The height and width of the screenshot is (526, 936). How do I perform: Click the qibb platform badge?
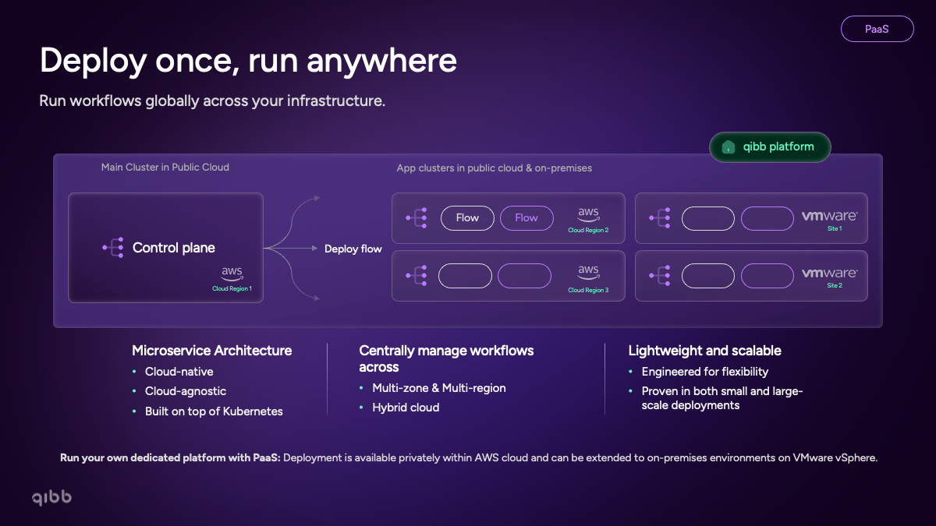pos(770,147)
